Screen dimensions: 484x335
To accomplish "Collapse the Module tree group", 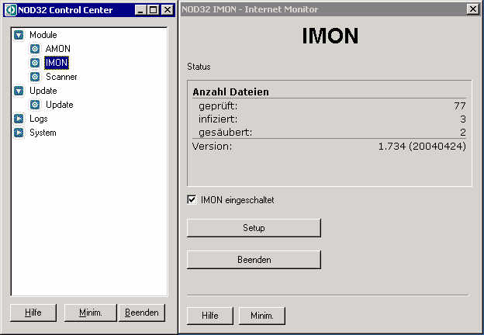I will pos(19,35).
